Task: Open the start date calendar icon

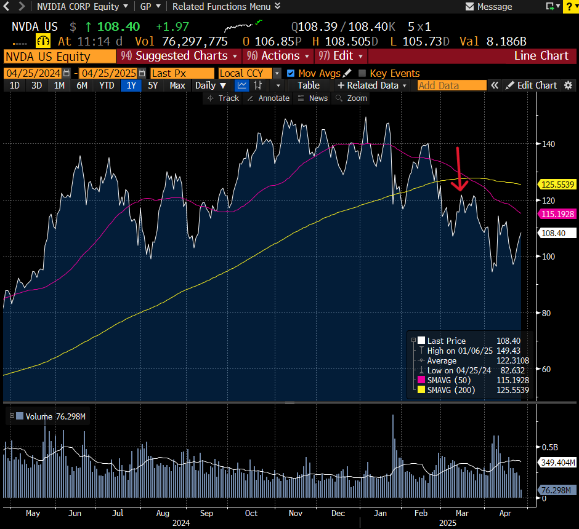Action: point(67,73)
